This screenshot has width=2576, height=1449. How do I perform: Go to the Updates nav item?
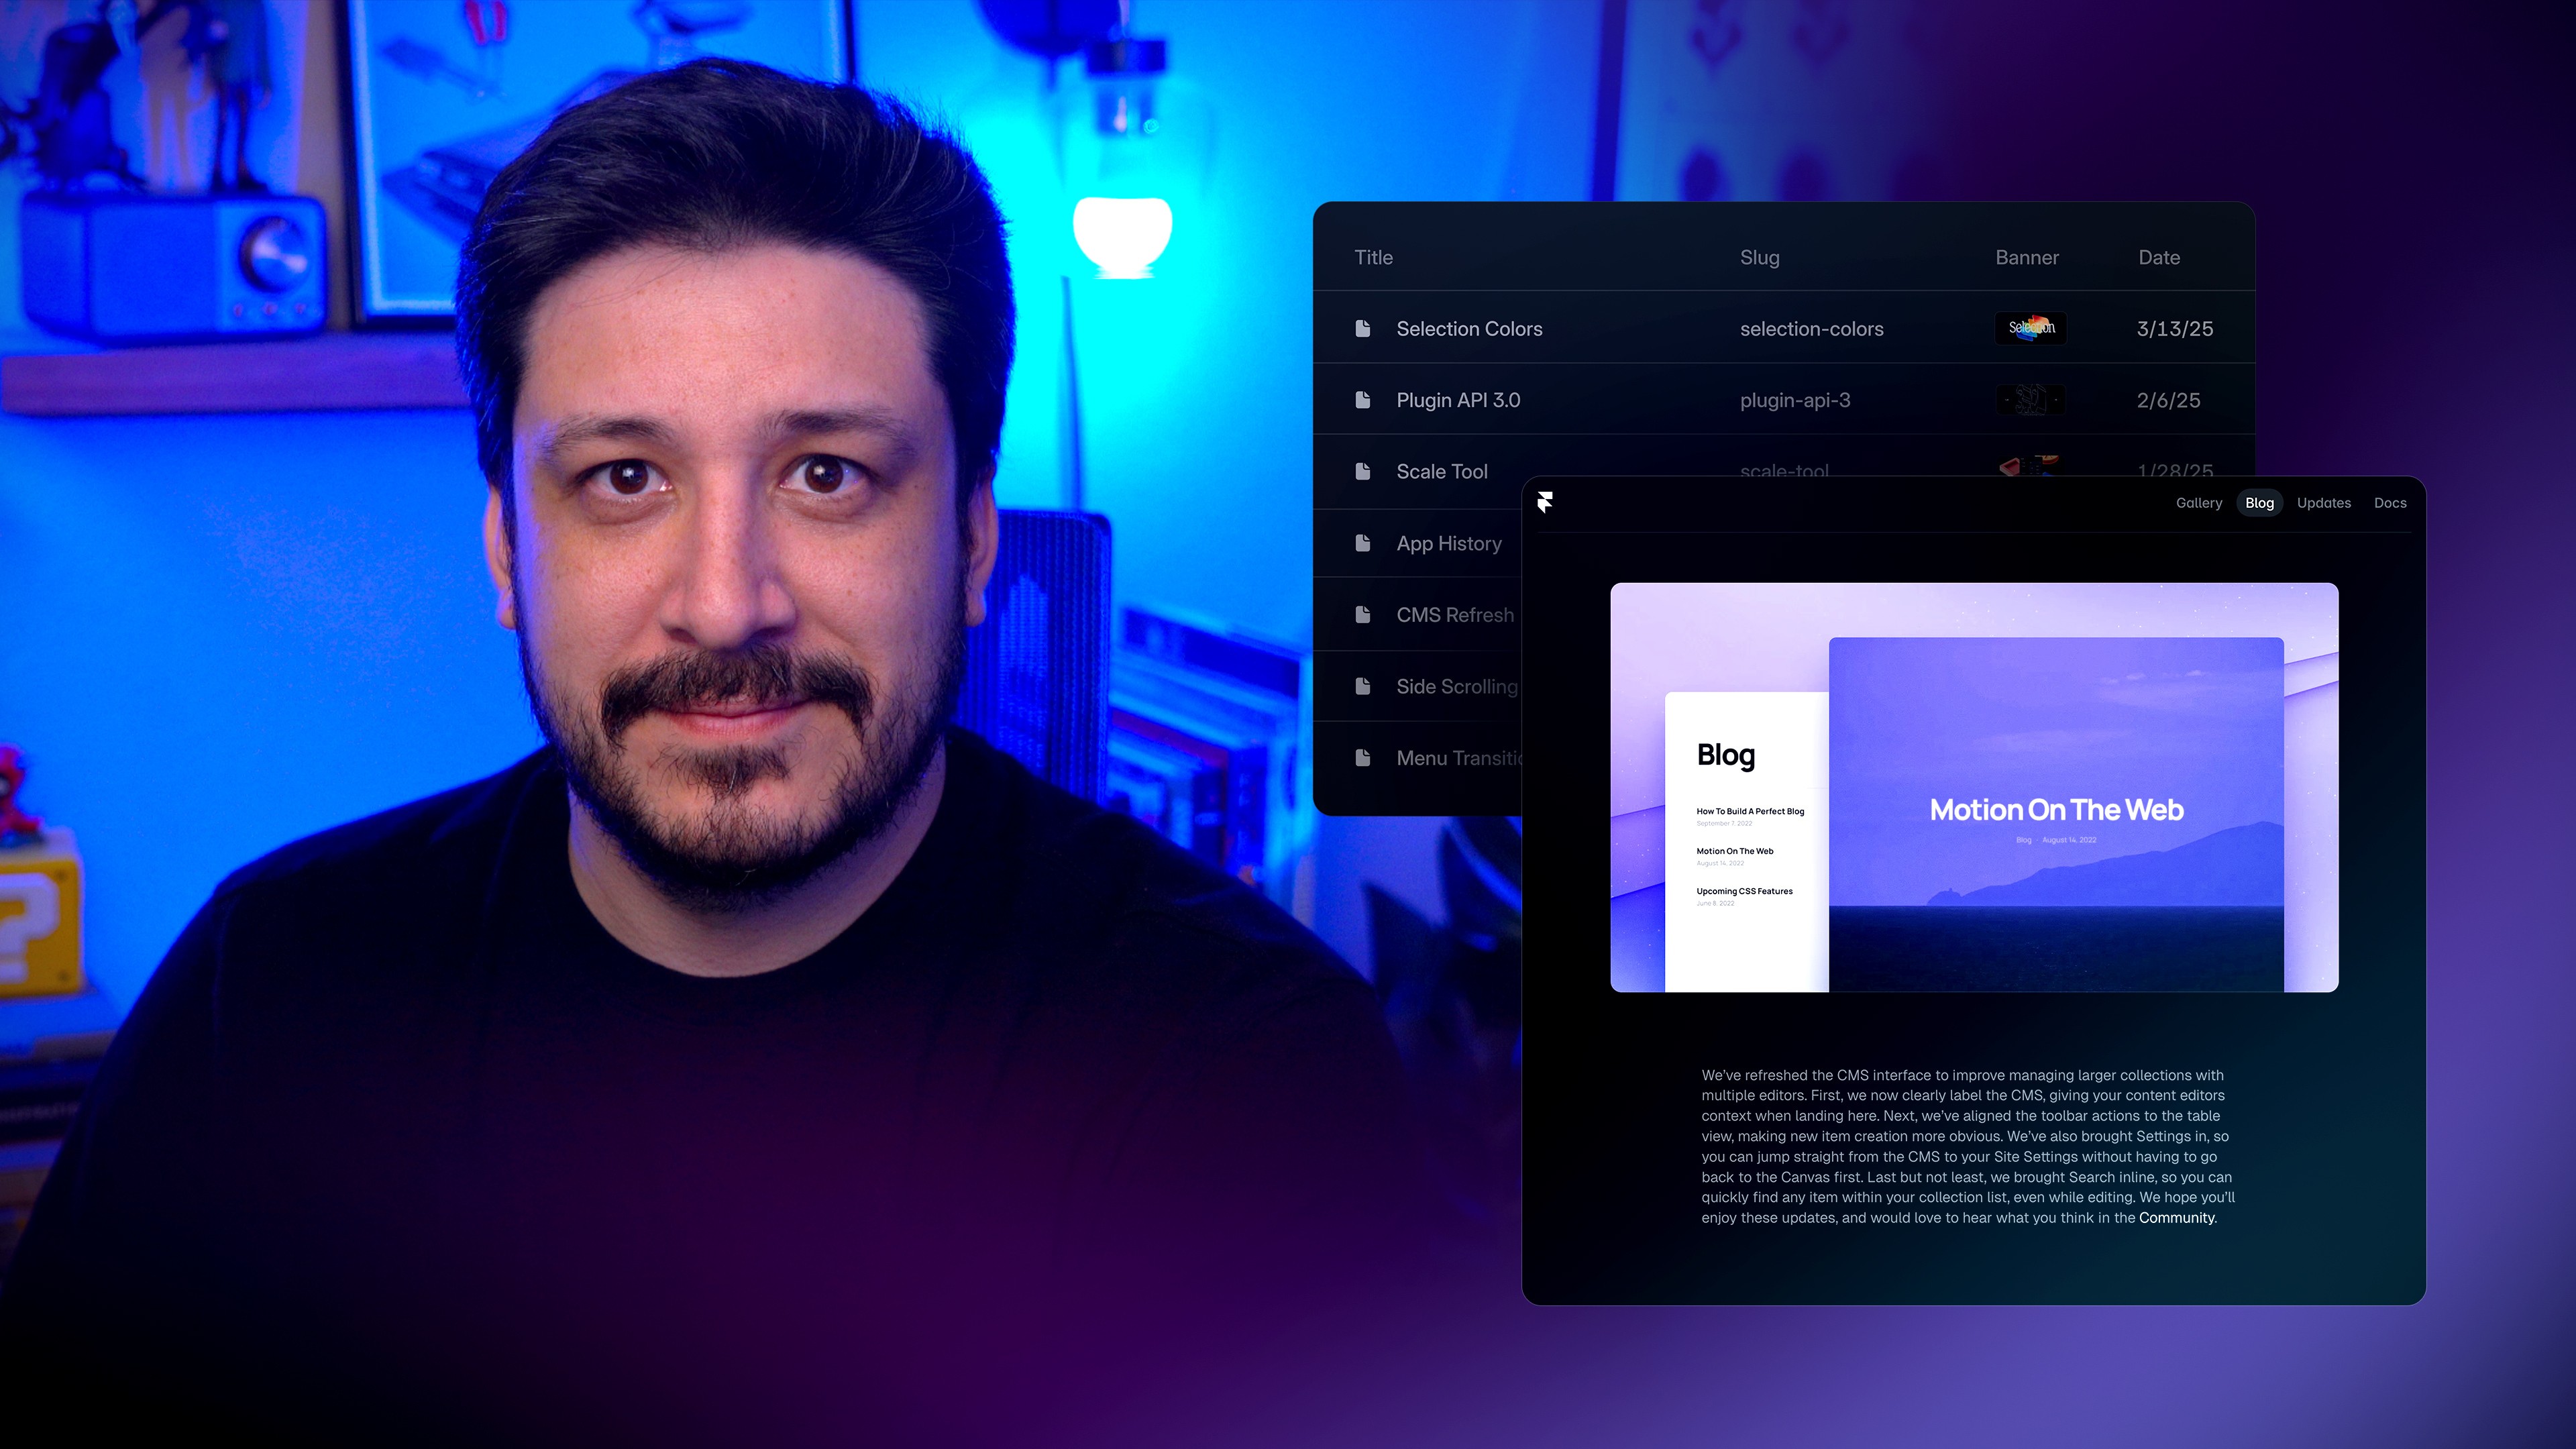[x=2323, y=503]
